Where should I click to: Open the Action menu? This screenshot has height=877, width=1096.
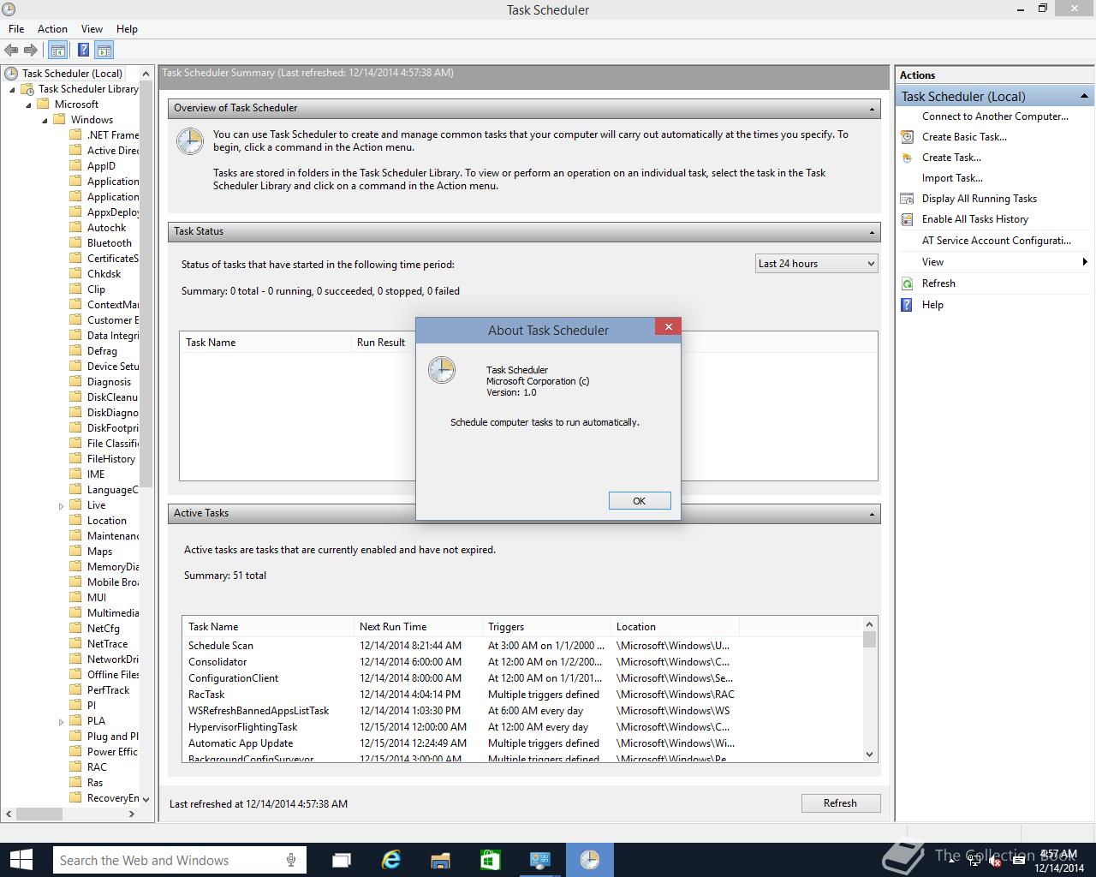click(52, 29)
